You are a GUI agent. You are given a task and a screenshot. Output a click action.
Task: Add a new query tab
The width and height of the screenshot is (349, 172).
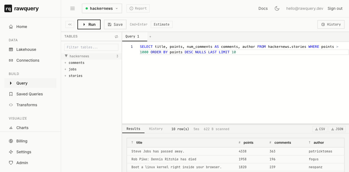[150, 36]
